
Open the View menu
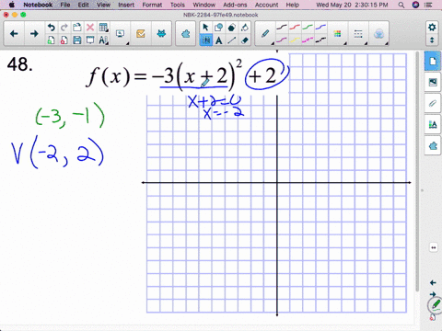pyautogui.click(x=103, y=5)
